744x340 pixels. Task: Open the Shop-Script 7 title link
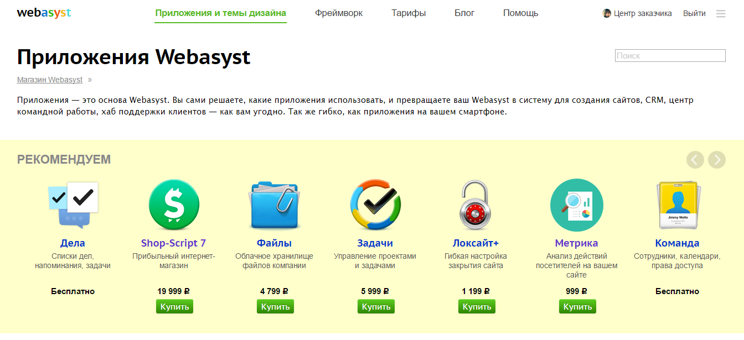point(173,243)
